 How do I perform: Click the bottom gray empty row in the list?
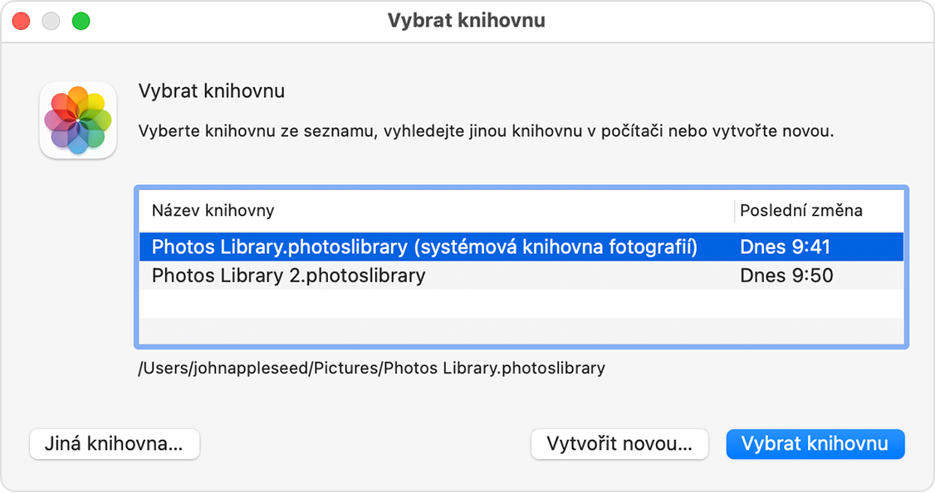click(521, 330)
